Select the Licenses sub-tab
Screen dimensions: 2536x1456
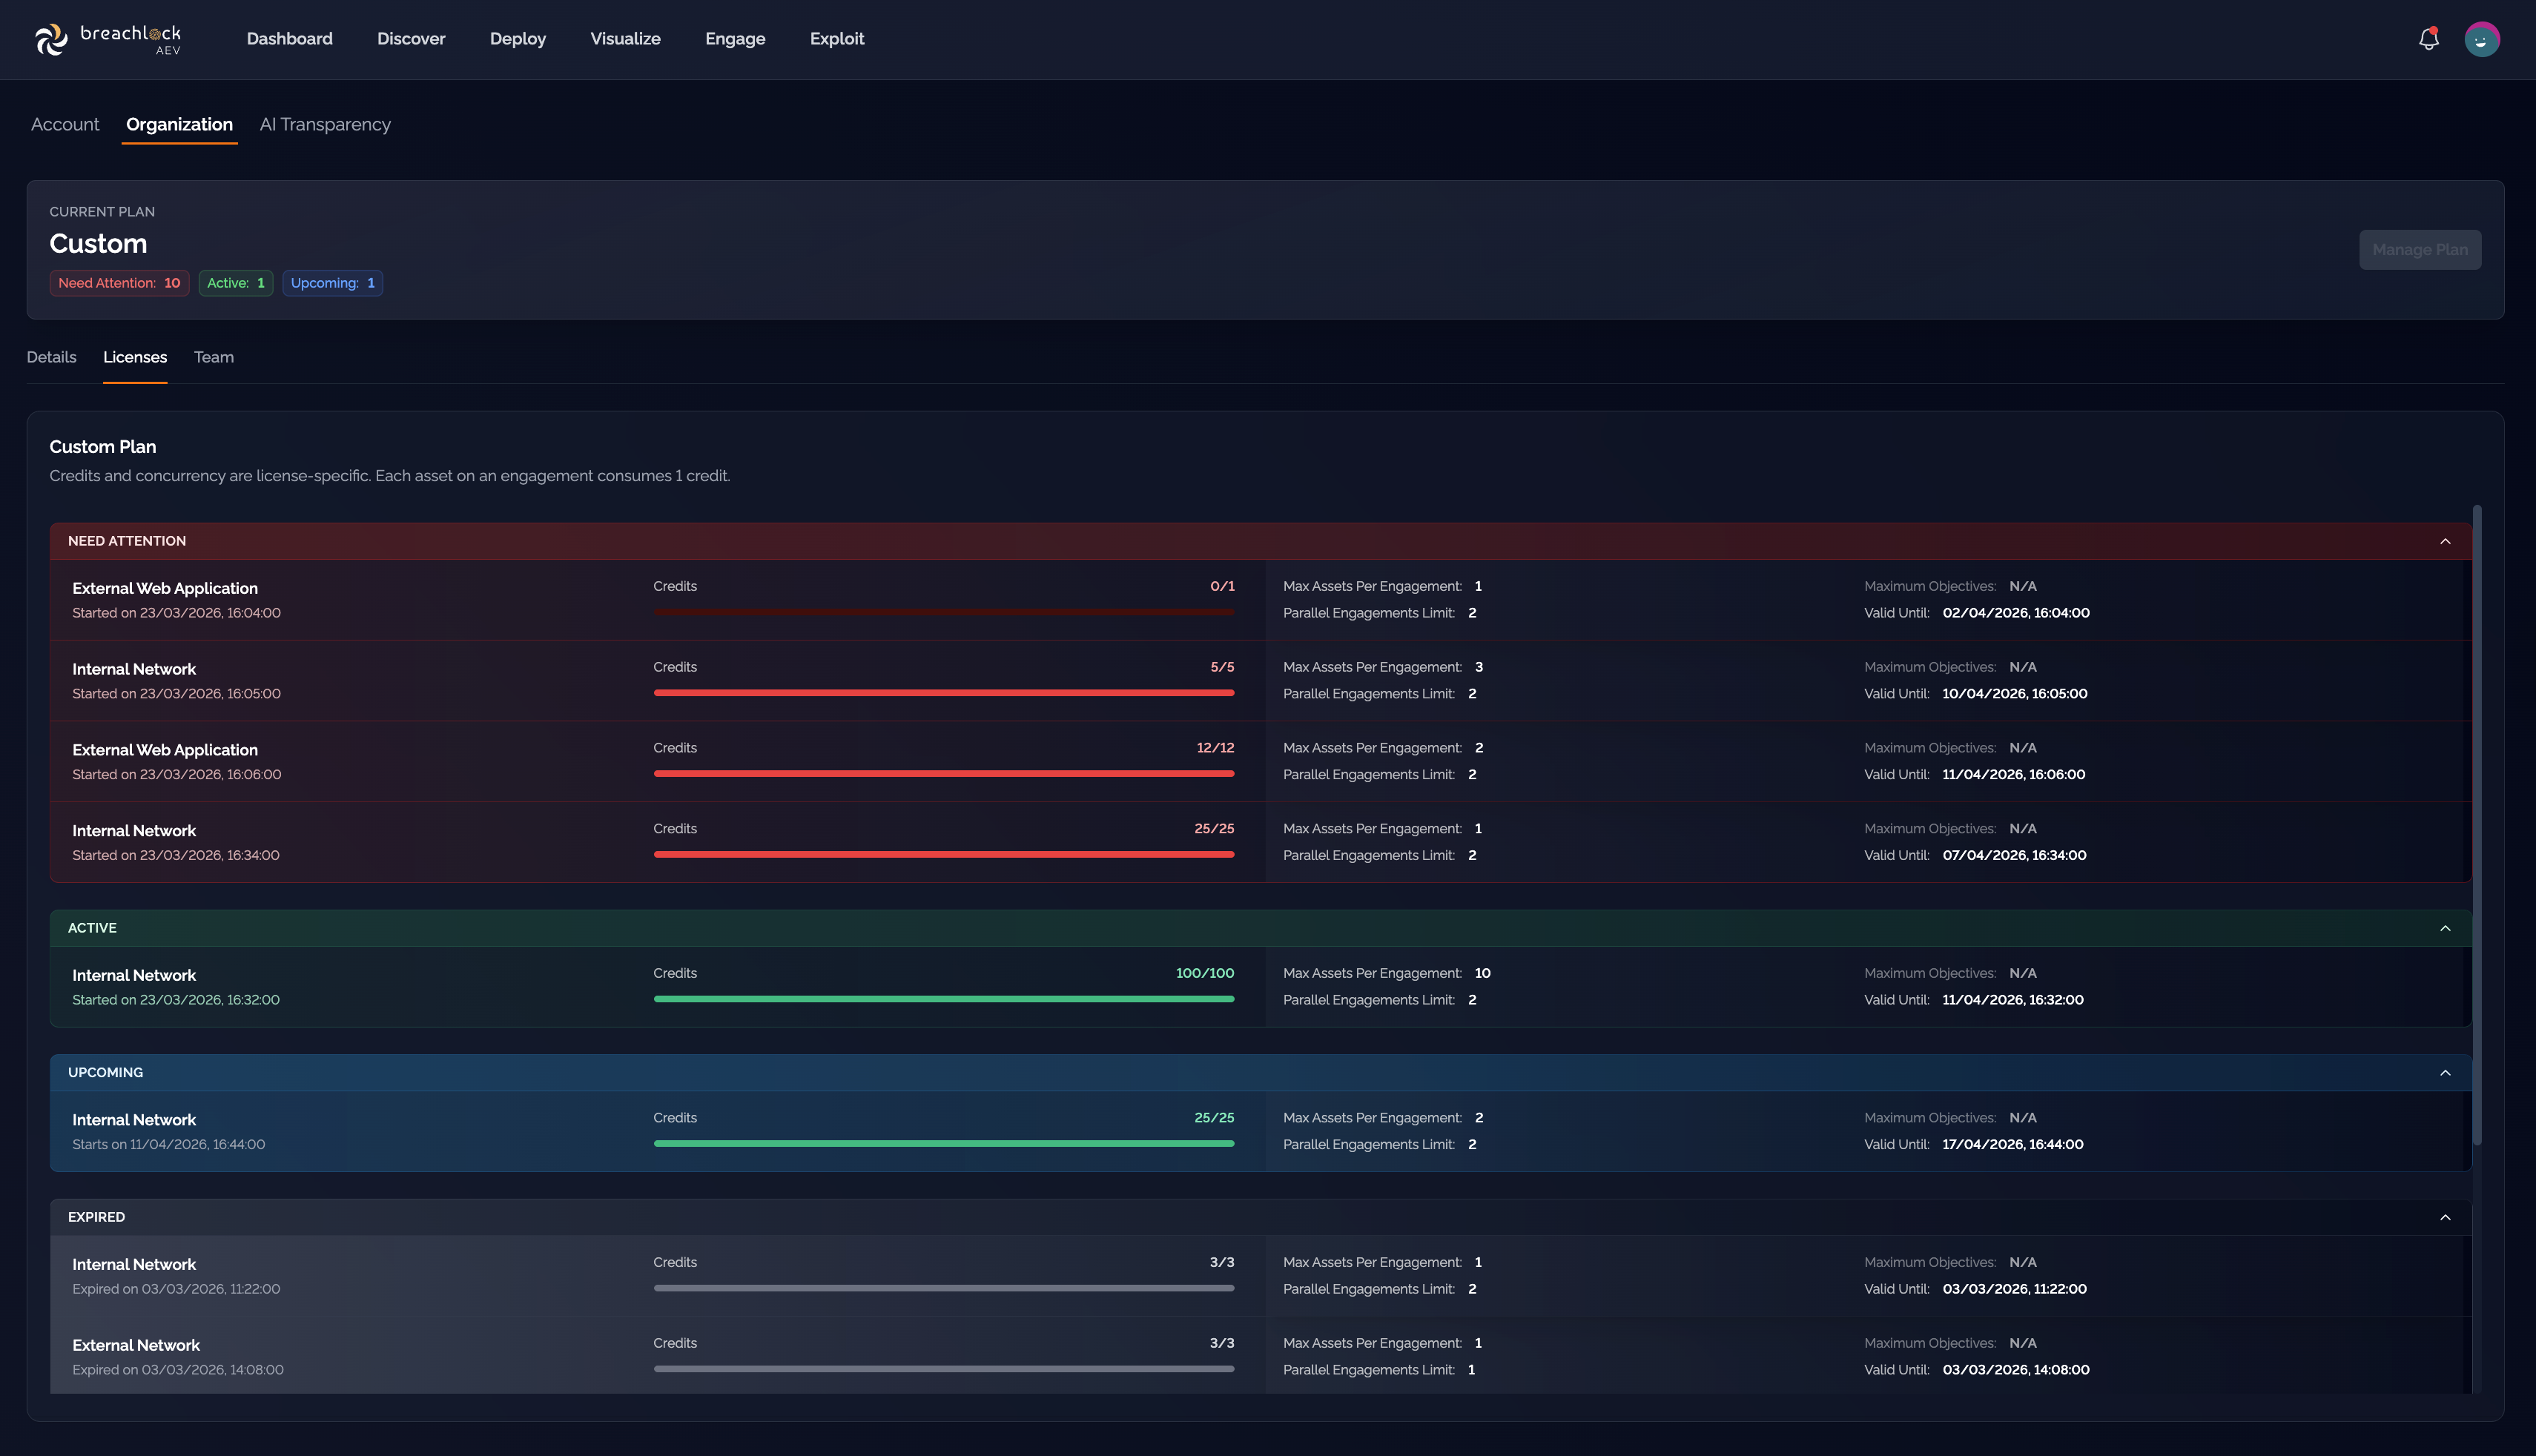[135, 357]
